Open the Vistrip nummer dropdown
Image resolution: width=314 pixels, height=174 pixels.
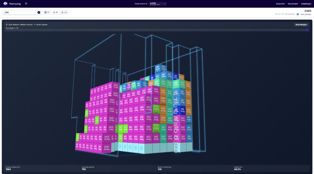pyautogui.click(x=158, y=4)
